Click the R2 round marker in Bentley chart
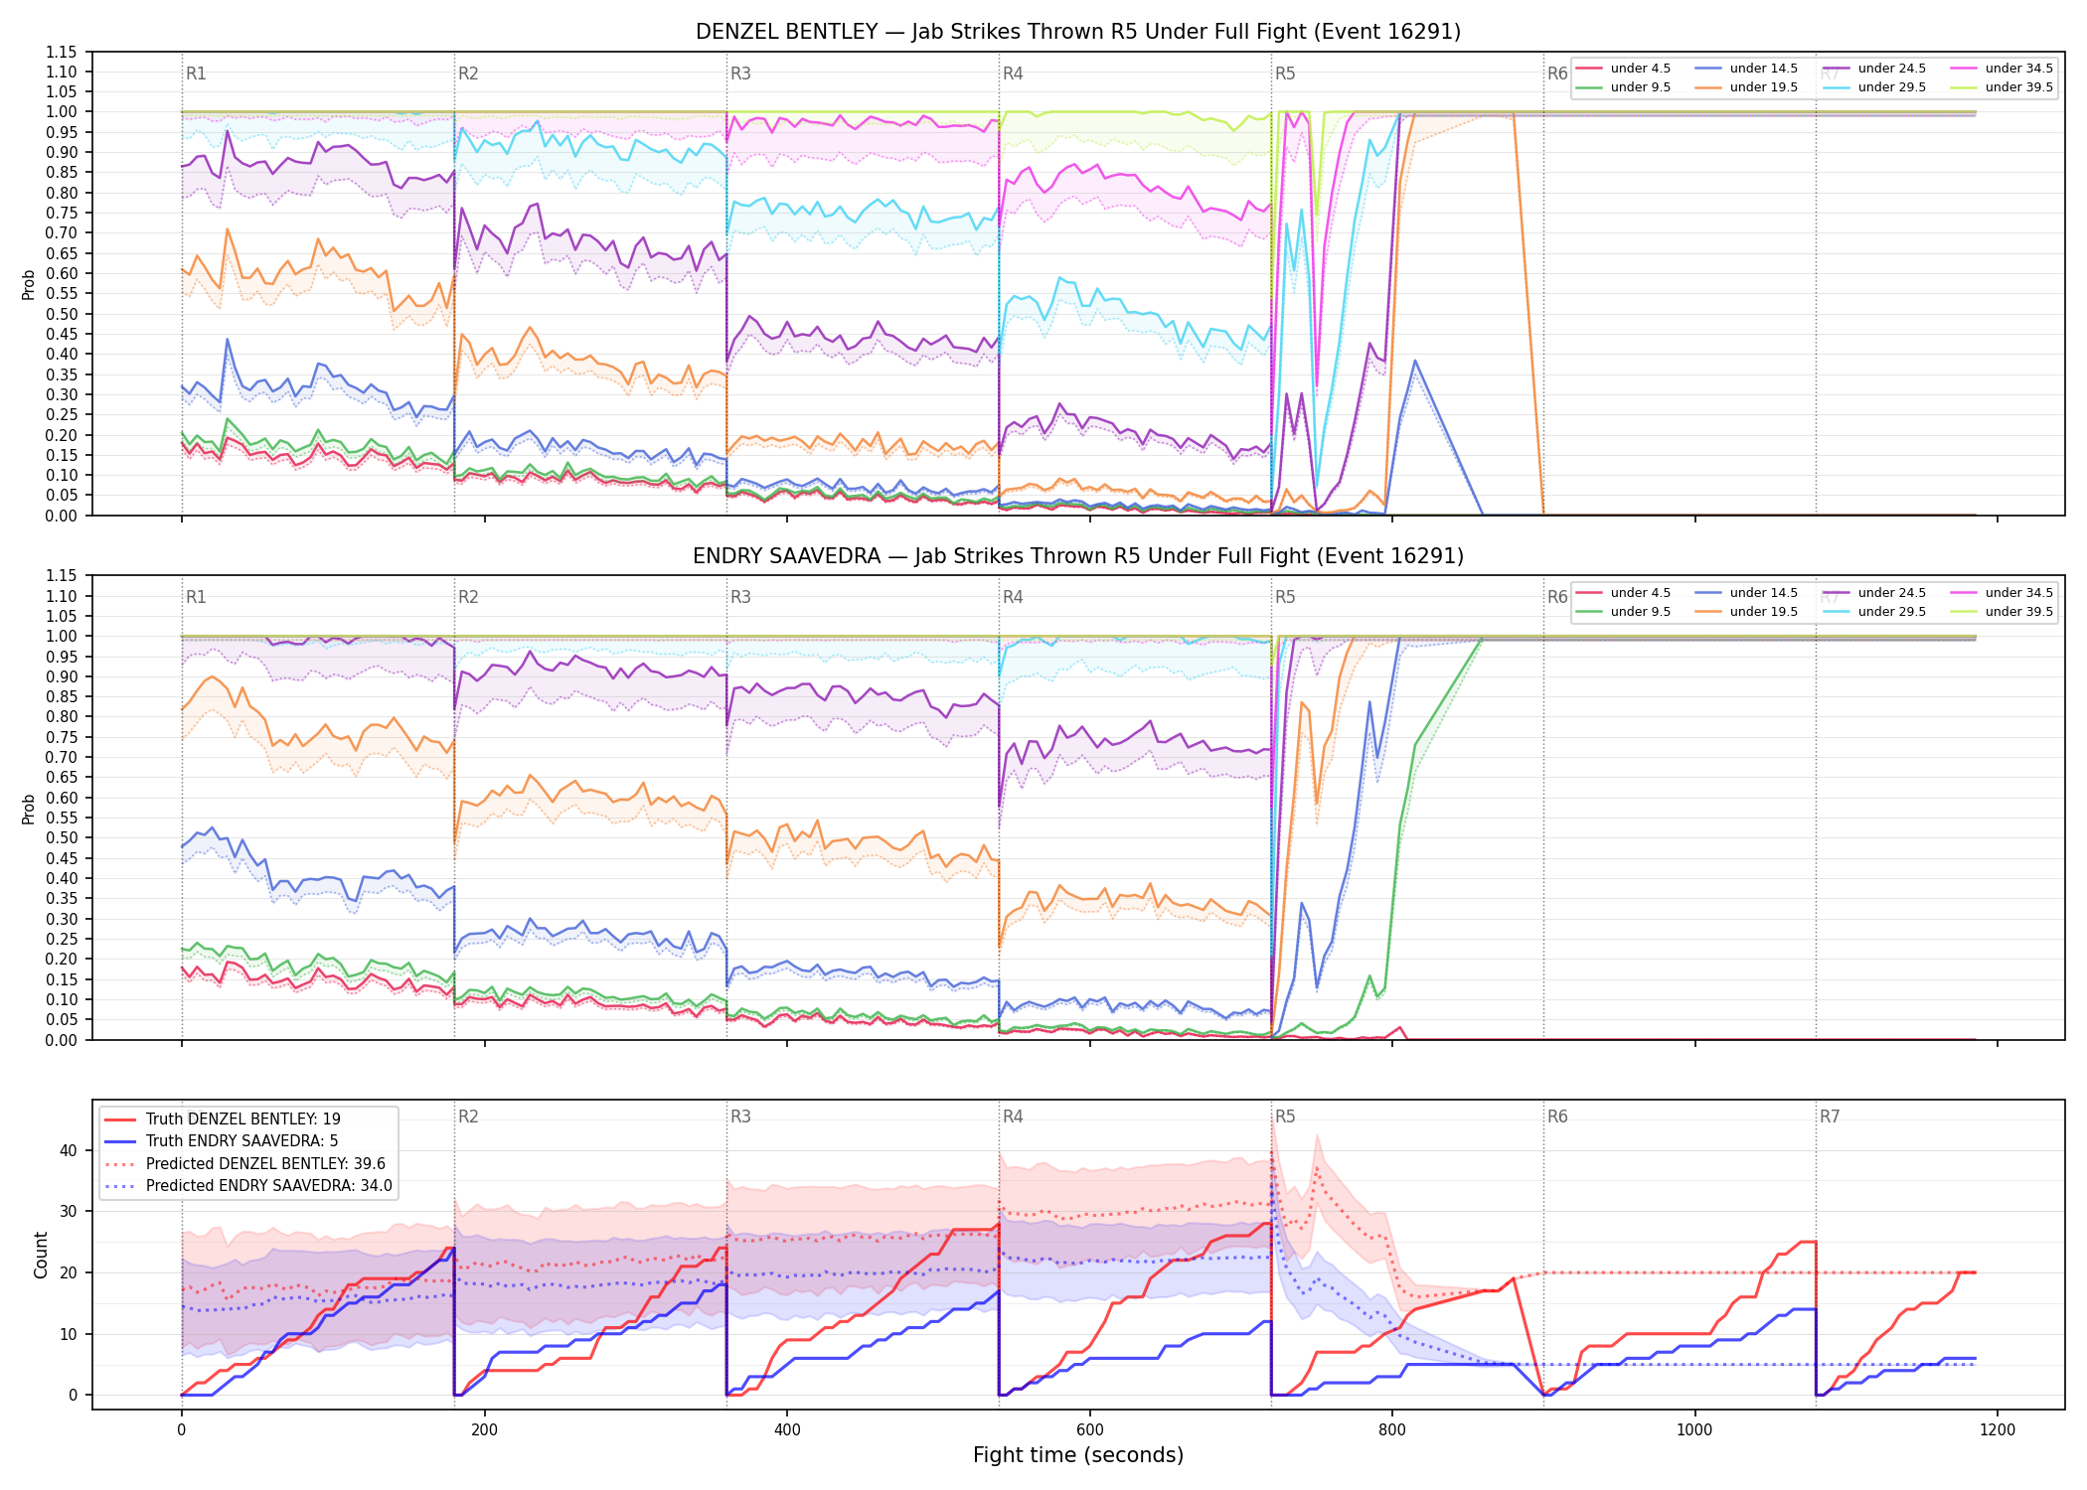 (468, 74)
